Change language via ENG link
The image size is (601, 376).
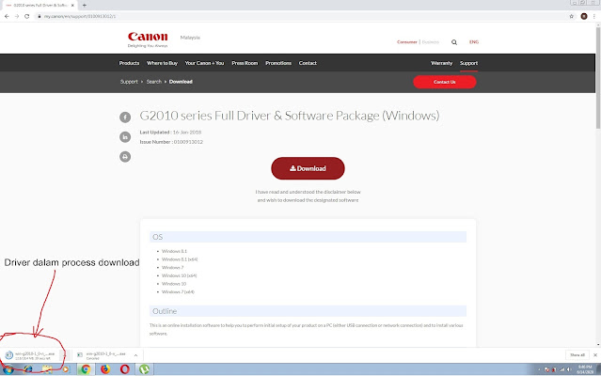pyautogui.click(x=474, y=42)
